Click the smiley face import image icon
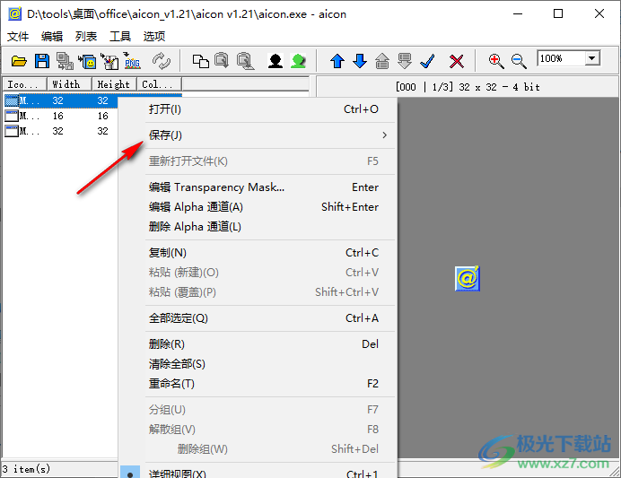The width and height of the screenshot is (621, 478). (87, 61)
